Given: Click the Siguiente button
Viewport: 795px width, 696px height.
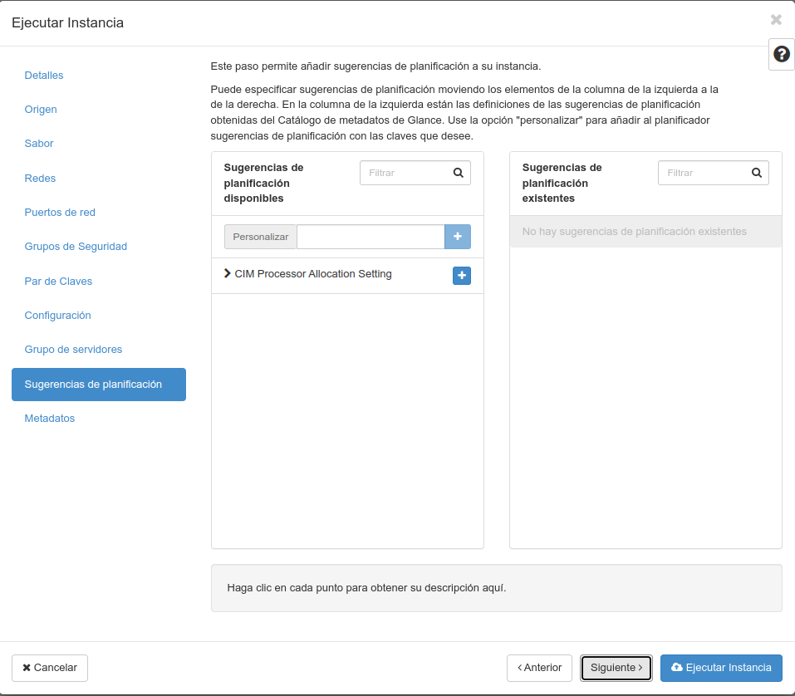Looking at the screenshot, I should click(616, 668).
